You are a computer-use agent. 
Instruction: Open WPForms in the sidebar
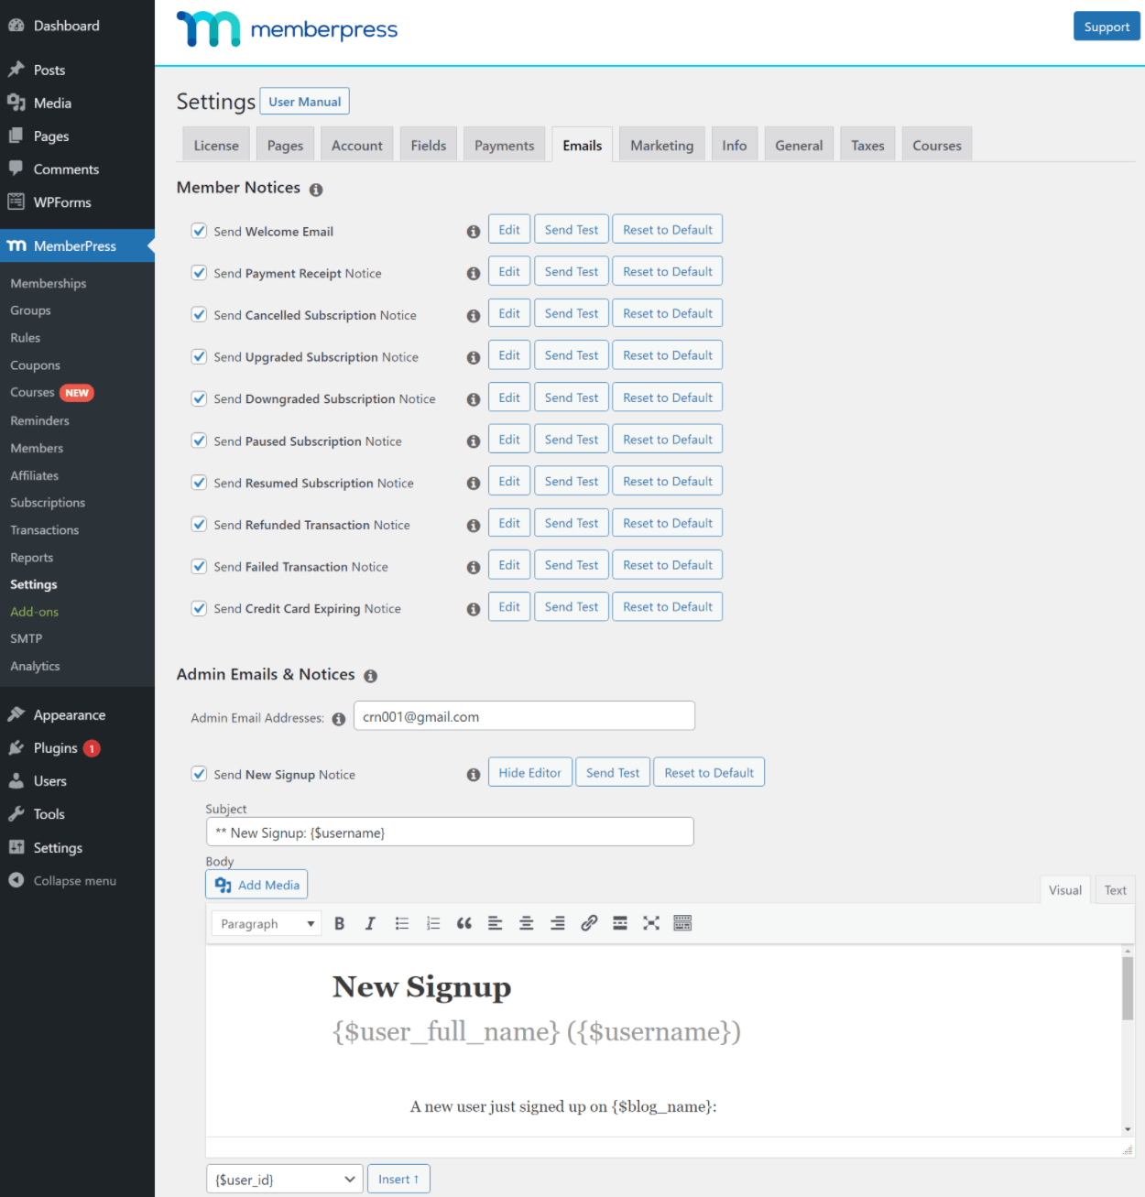pos(62,202)
